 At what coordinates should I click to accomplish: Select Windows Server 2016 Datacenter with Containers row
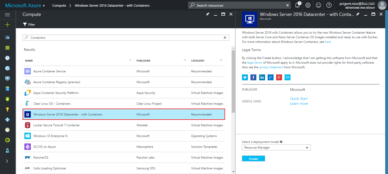pyautogui.click(x=124, y=114)
